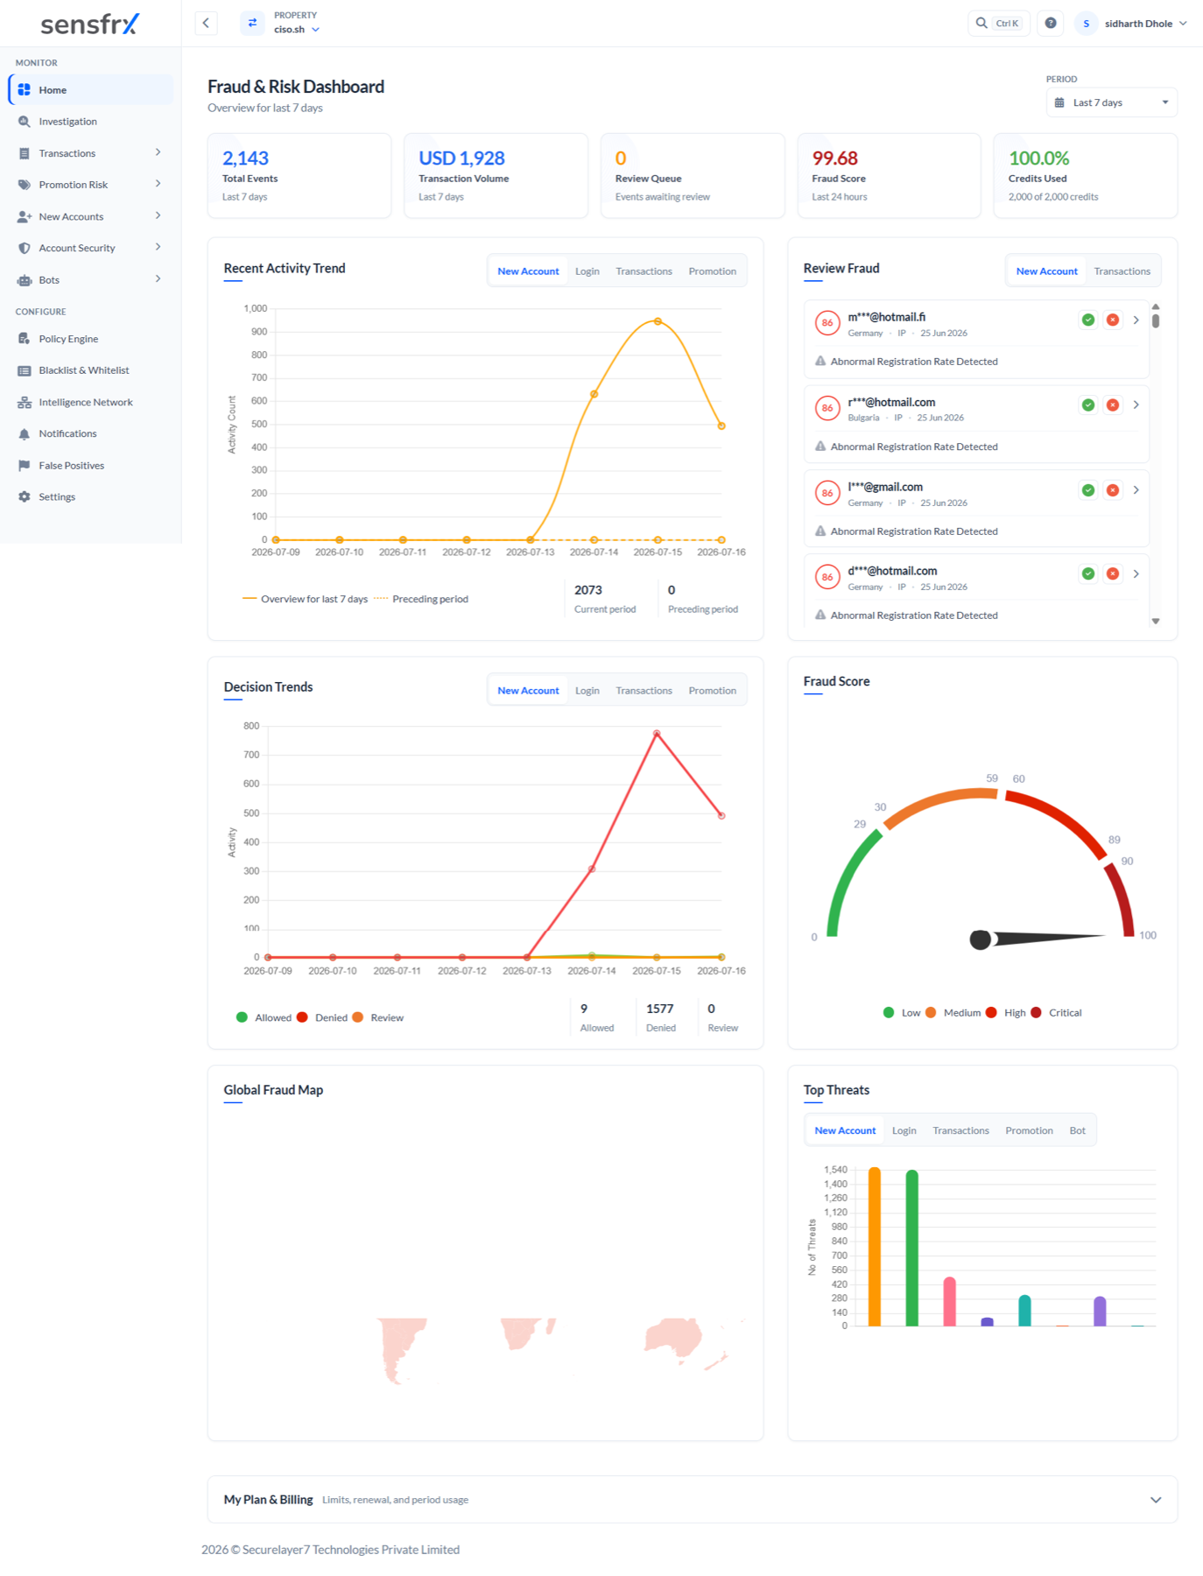This screenshot has height=1576, width=1203.
Task: Click the orange bar in Top Threats
Action: tap(874, 1247)
